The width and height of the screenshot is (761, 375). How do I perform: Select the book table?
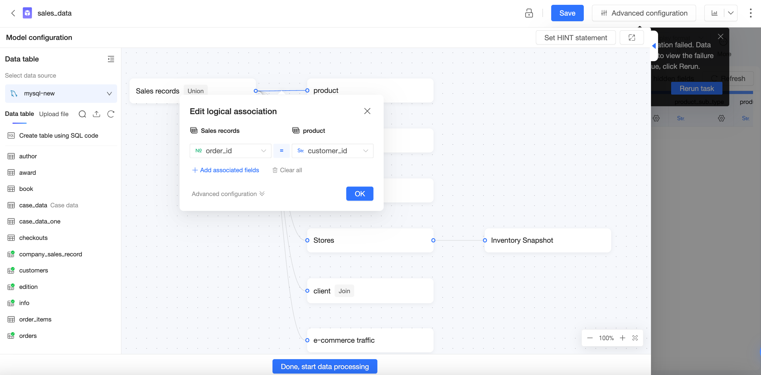point(61,189)
